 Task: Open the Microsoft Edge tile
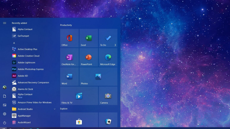point(108,57)
